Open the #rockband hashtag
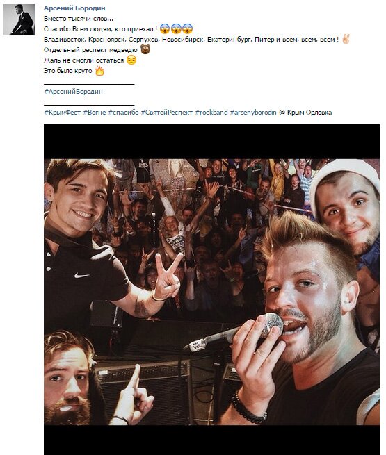 click(x=211, y=113)
